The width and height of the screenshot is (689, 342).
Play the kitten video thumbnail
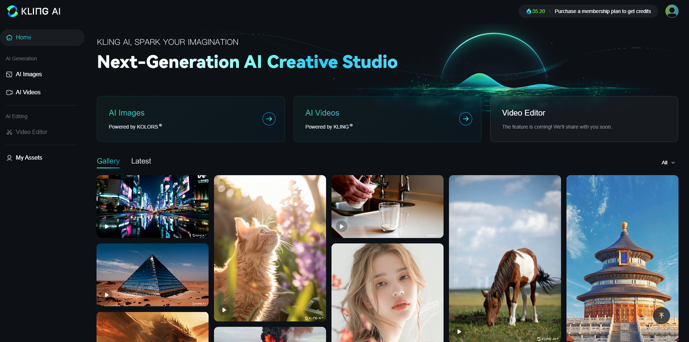pyautogui.click(x=224, y=310)
